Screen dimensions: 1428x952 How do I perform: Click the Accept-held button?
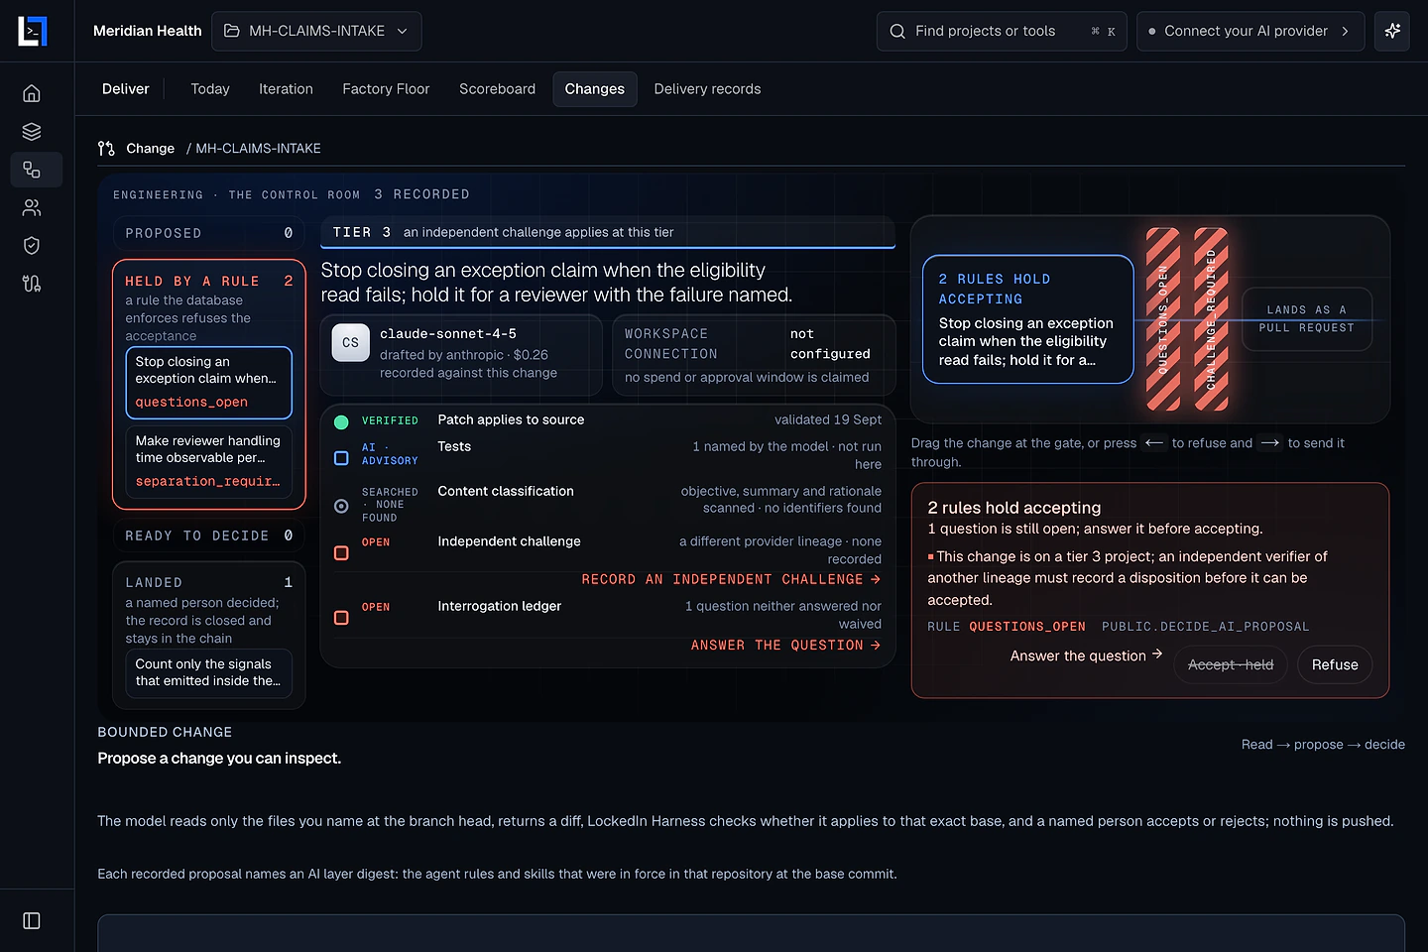coord(1231,664)
